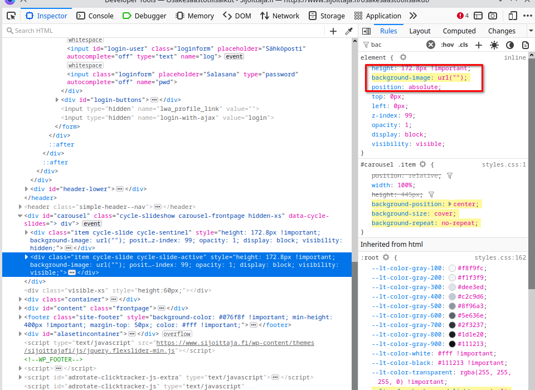Highlight the element rule selector target
535x390 pixels.
tap(403, 57)
